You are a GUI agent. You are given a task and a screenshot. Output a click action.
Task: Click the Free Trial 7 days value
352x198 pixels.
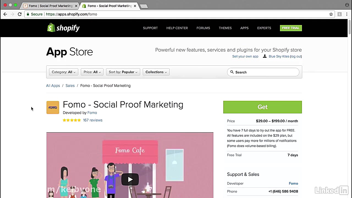[x=293, y=155]
